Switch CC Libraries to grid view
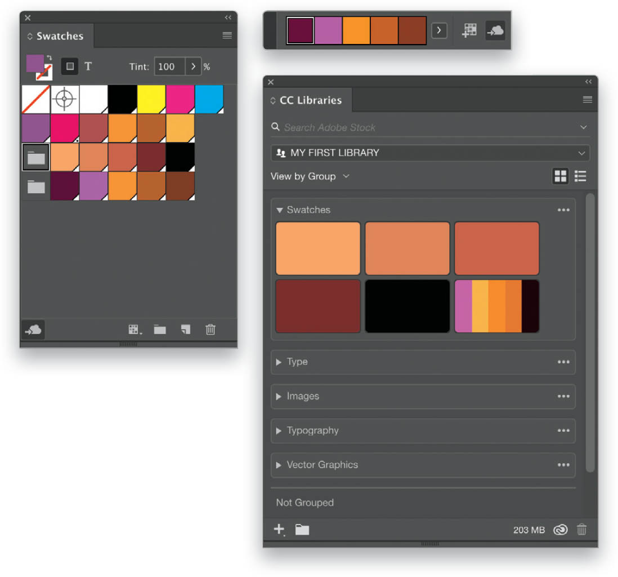 [560, 176]
